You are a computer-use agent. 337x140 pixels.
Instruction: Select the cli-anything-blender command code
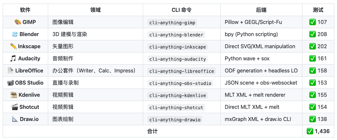click(176, 35)
